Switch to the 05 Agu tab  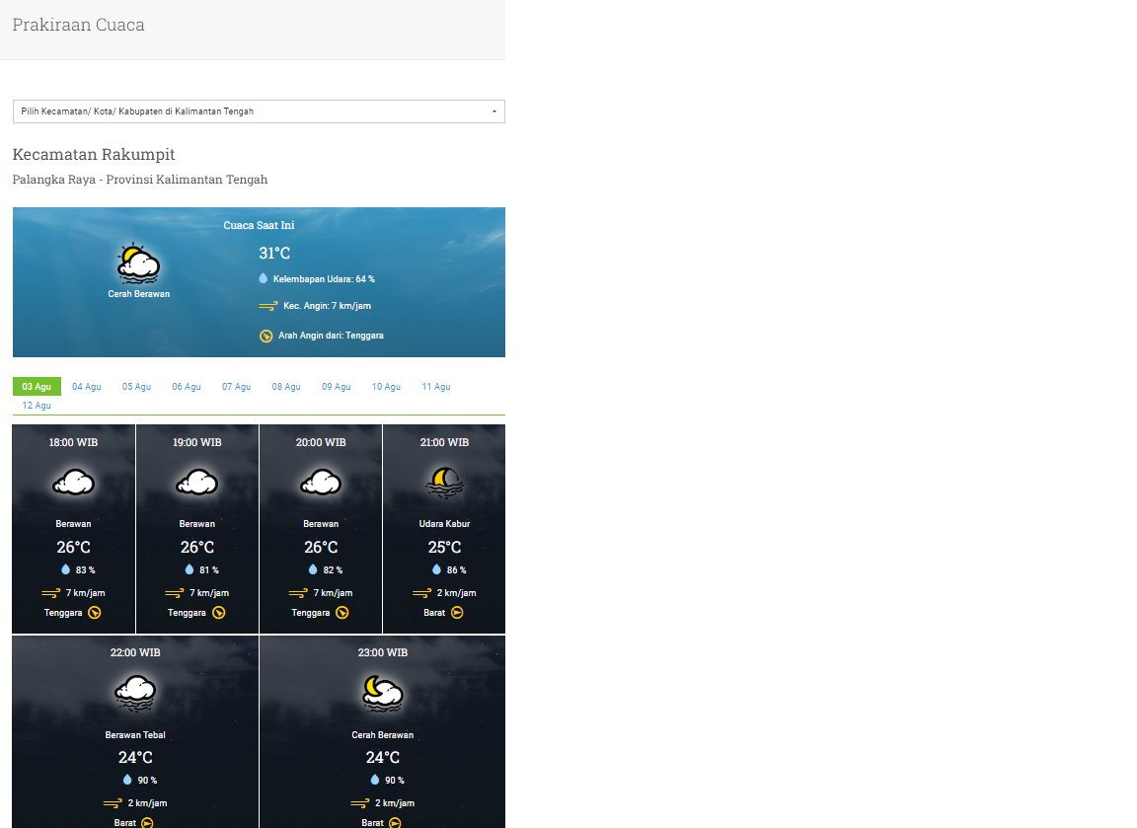pos(136,387)
